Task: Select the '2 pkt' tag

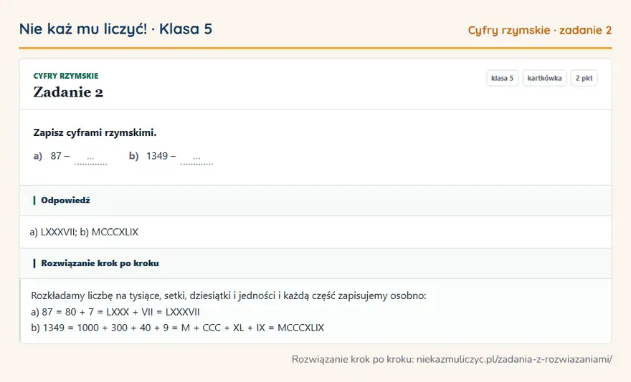Action: (x=584, y=78)
